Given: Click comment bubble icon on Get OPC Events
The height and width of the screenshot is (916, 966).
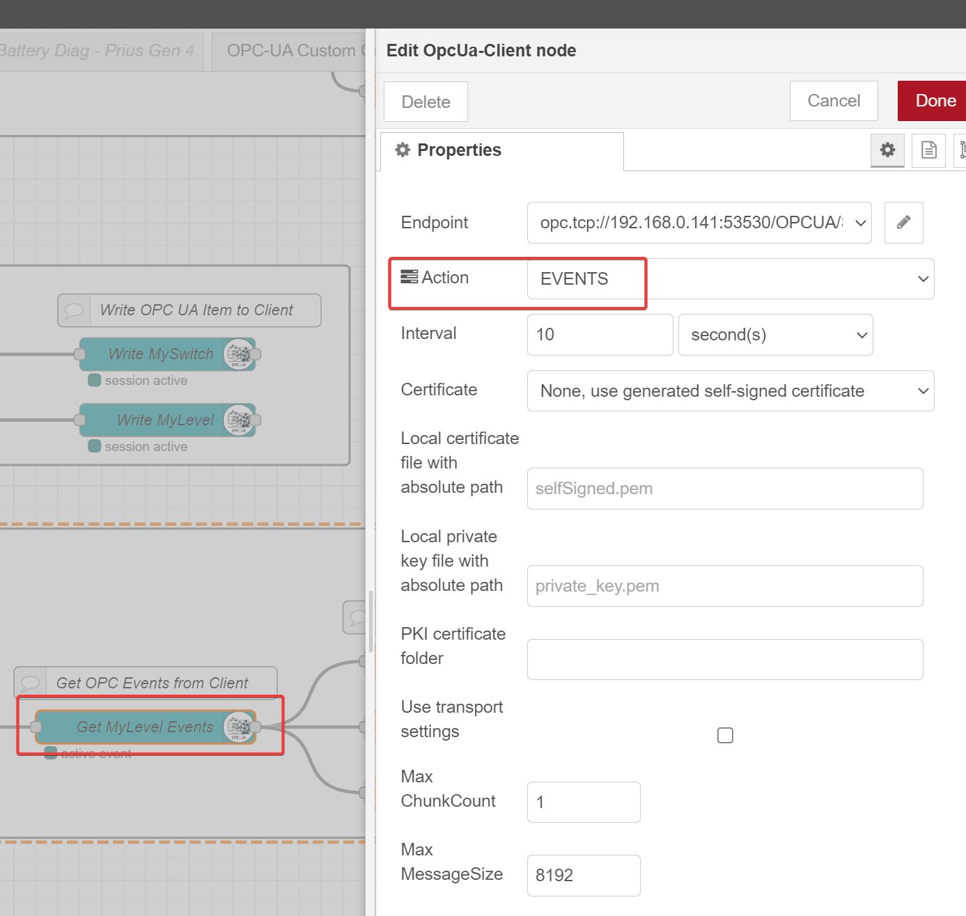Looking at the screenshot, I should point(31,684).
